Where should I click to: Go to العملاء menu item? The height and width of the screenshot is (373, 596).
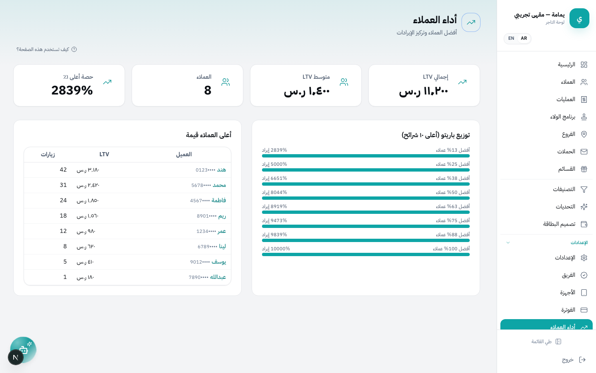546,82
